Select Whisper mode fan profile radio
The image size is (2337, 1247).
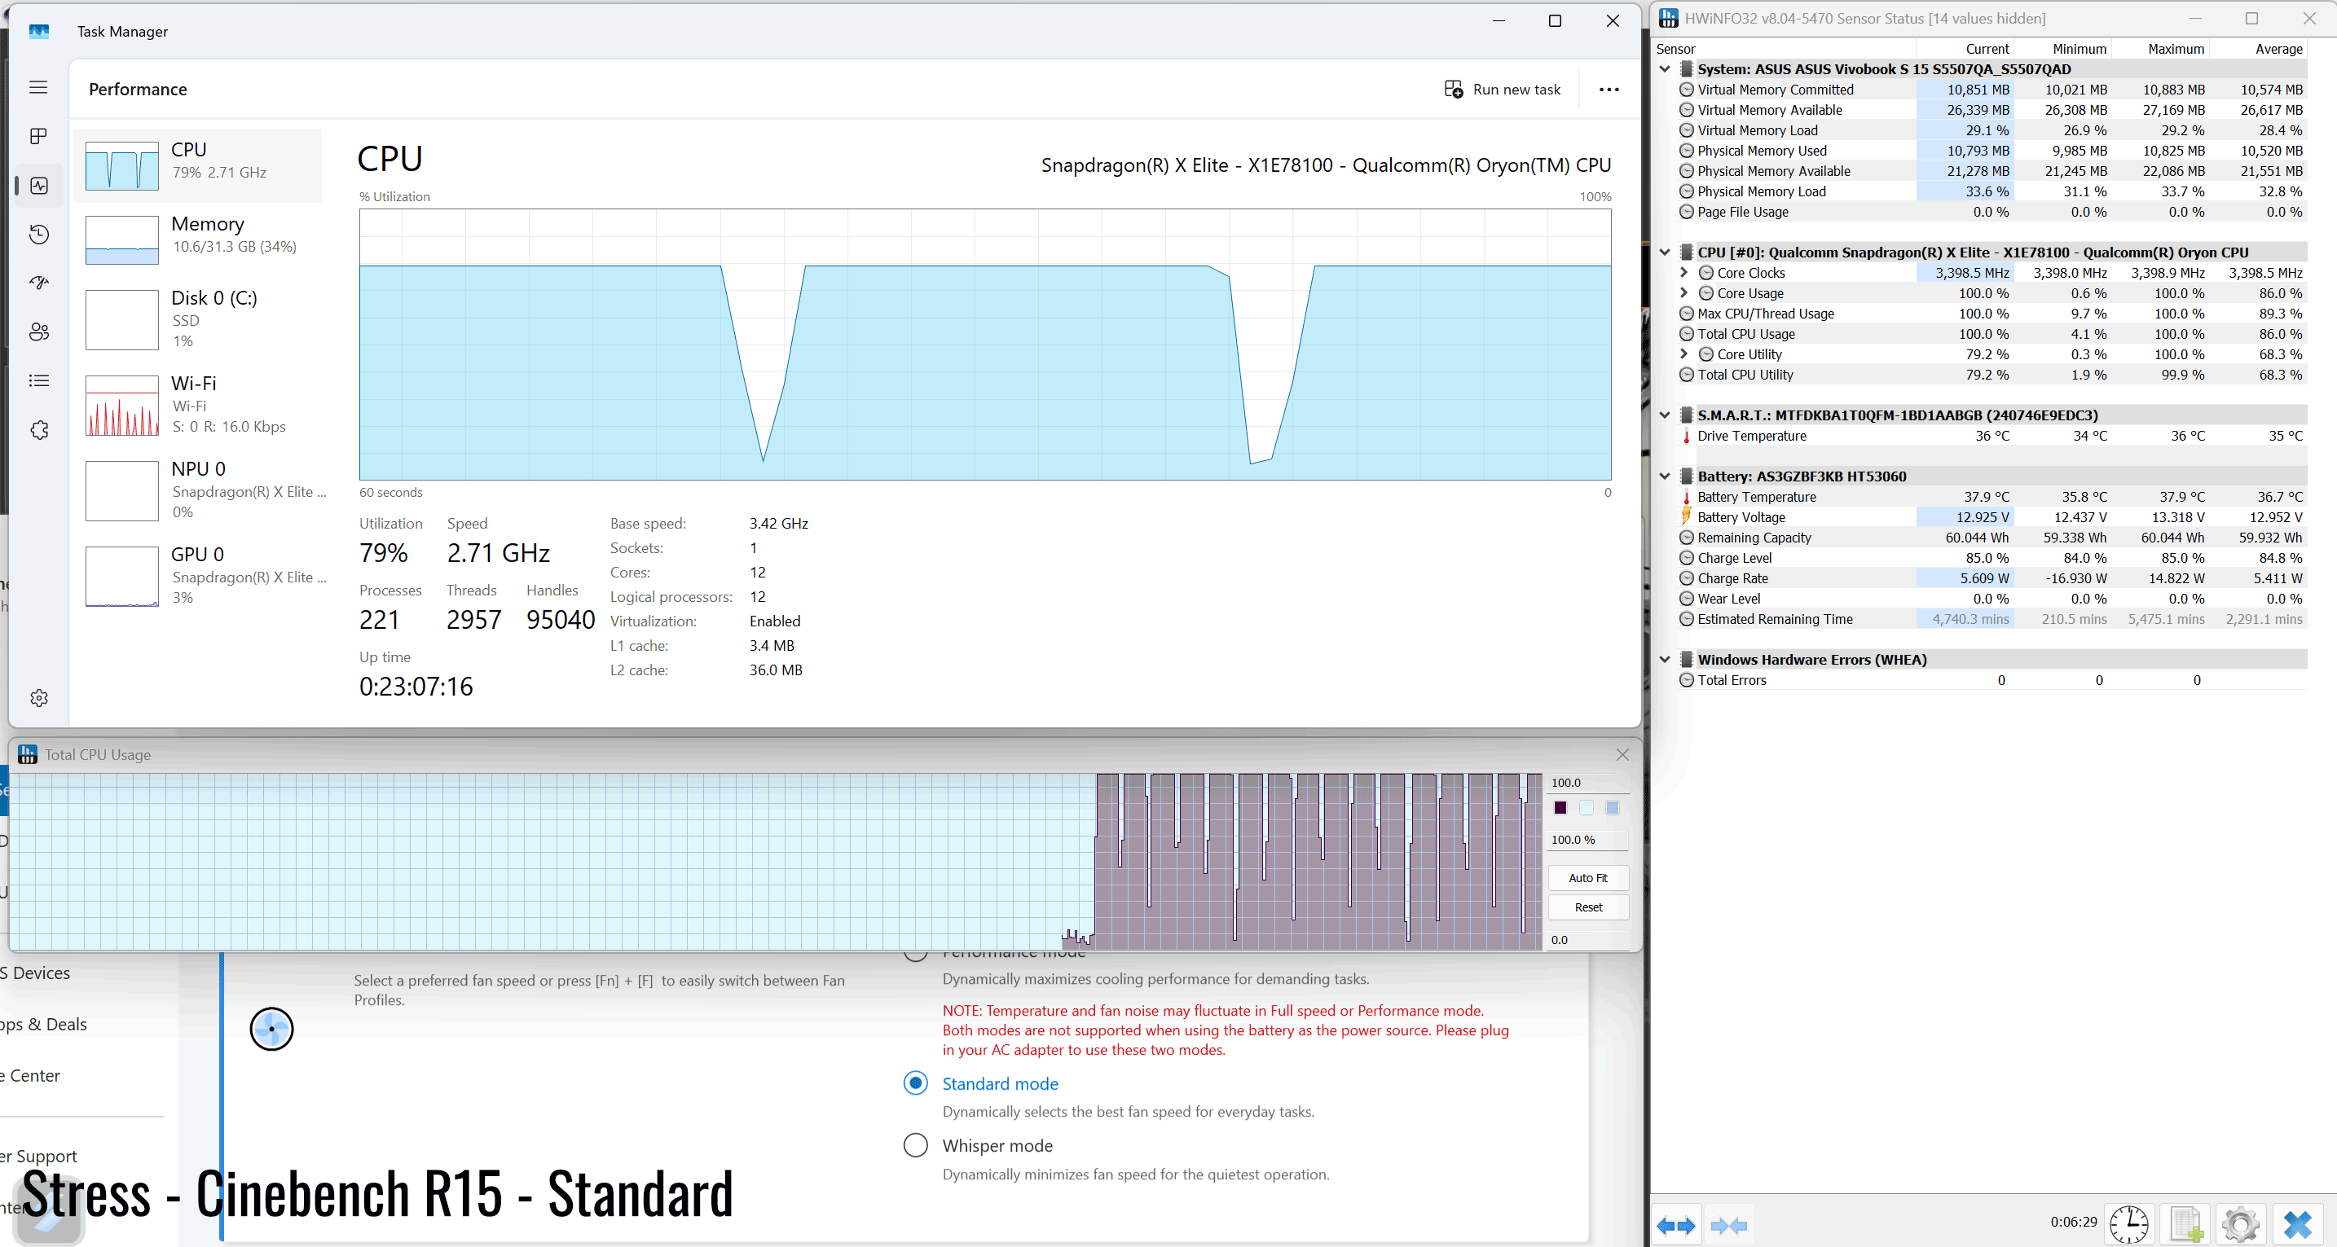(x=915, y=1144)
